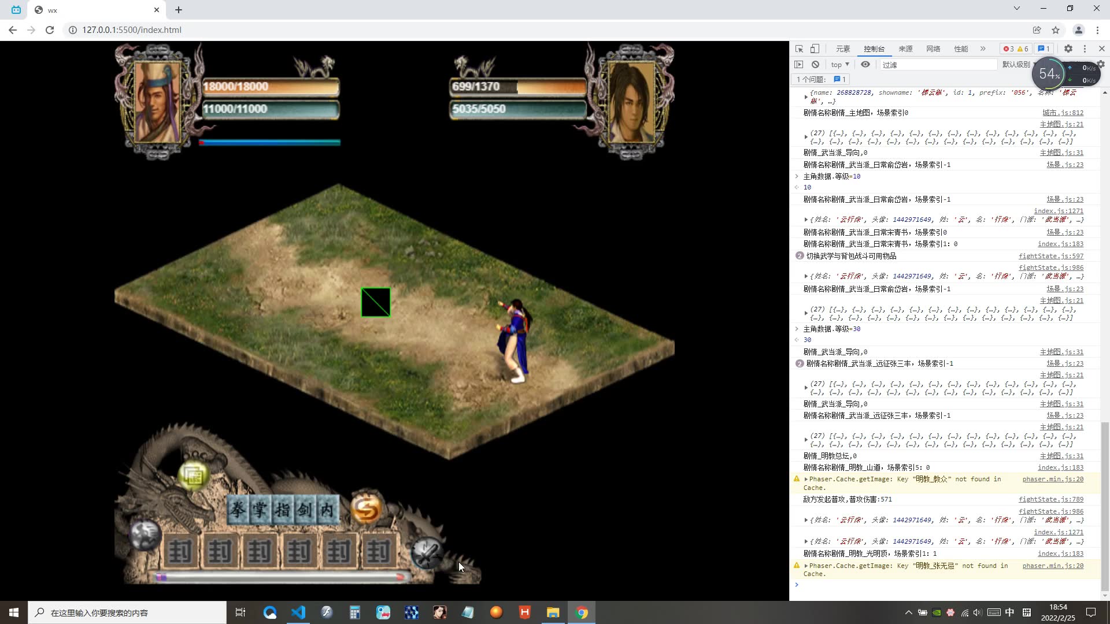Open index.js:183 link on 明教_光明顶 row
This screenshot has width=1110, height=624.
(1060, 554)
